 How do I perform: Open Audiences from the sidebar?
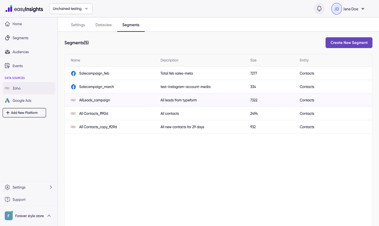point(21,52)
